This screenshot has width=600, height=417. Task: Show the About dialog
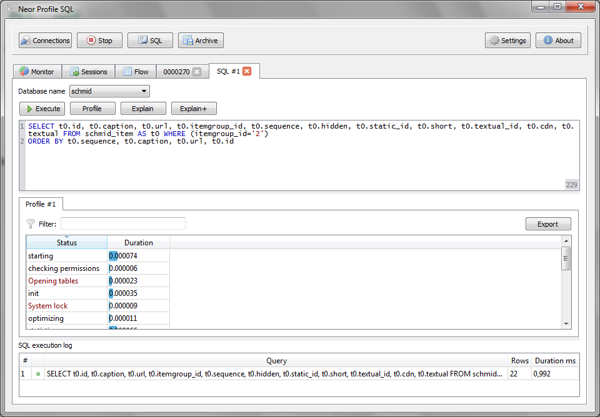click(x=558, y=41)
